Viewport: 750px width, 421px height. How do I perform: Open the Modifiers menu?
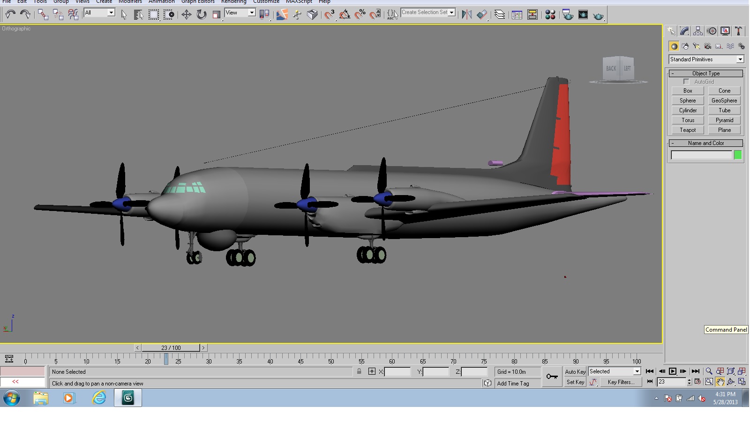point(130,1)
